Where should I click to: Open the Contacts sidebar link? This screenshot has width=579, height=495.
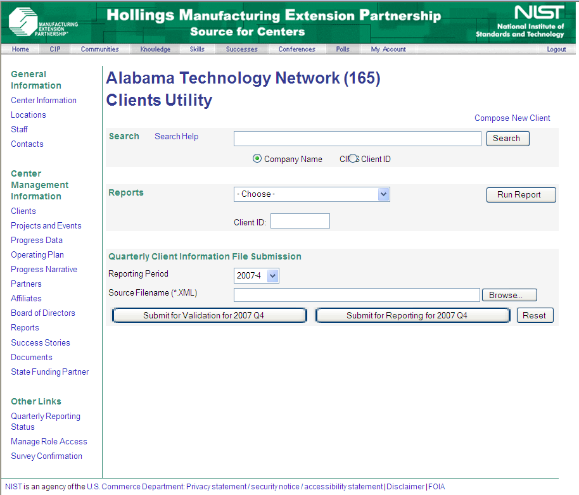click(x=27, y=144)
